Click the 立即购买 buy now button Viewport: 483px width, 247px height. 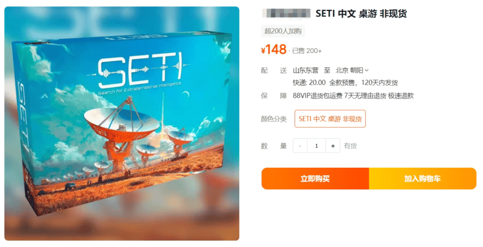(x=315, y=178)
